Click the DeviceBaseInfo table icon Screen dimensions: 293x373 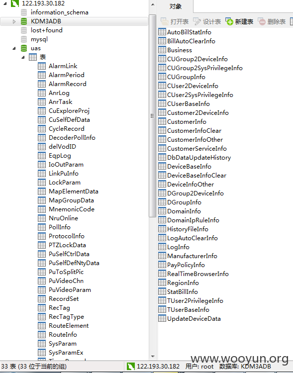(162, 166)
